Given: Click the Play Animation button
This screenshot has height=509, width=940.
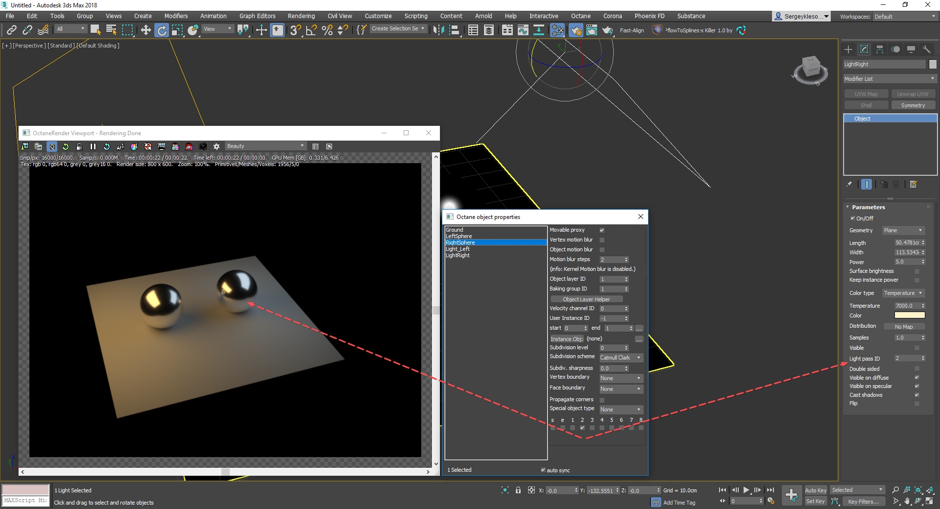Looking at the screenshot, I should (x=746, y=490).
